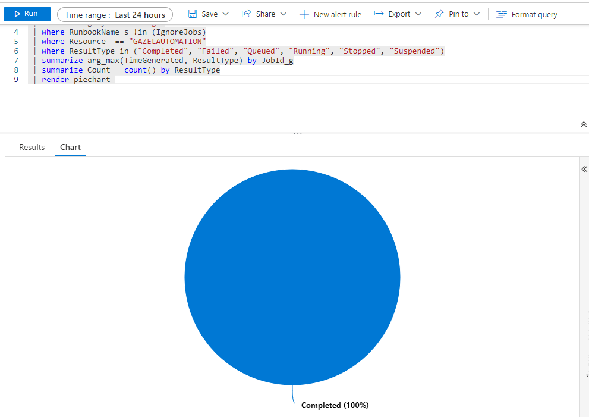Image resolution: width=589 pixels, height=417 pixels.
Task: Select the Chart tab
Action: (x=70, y=147)
